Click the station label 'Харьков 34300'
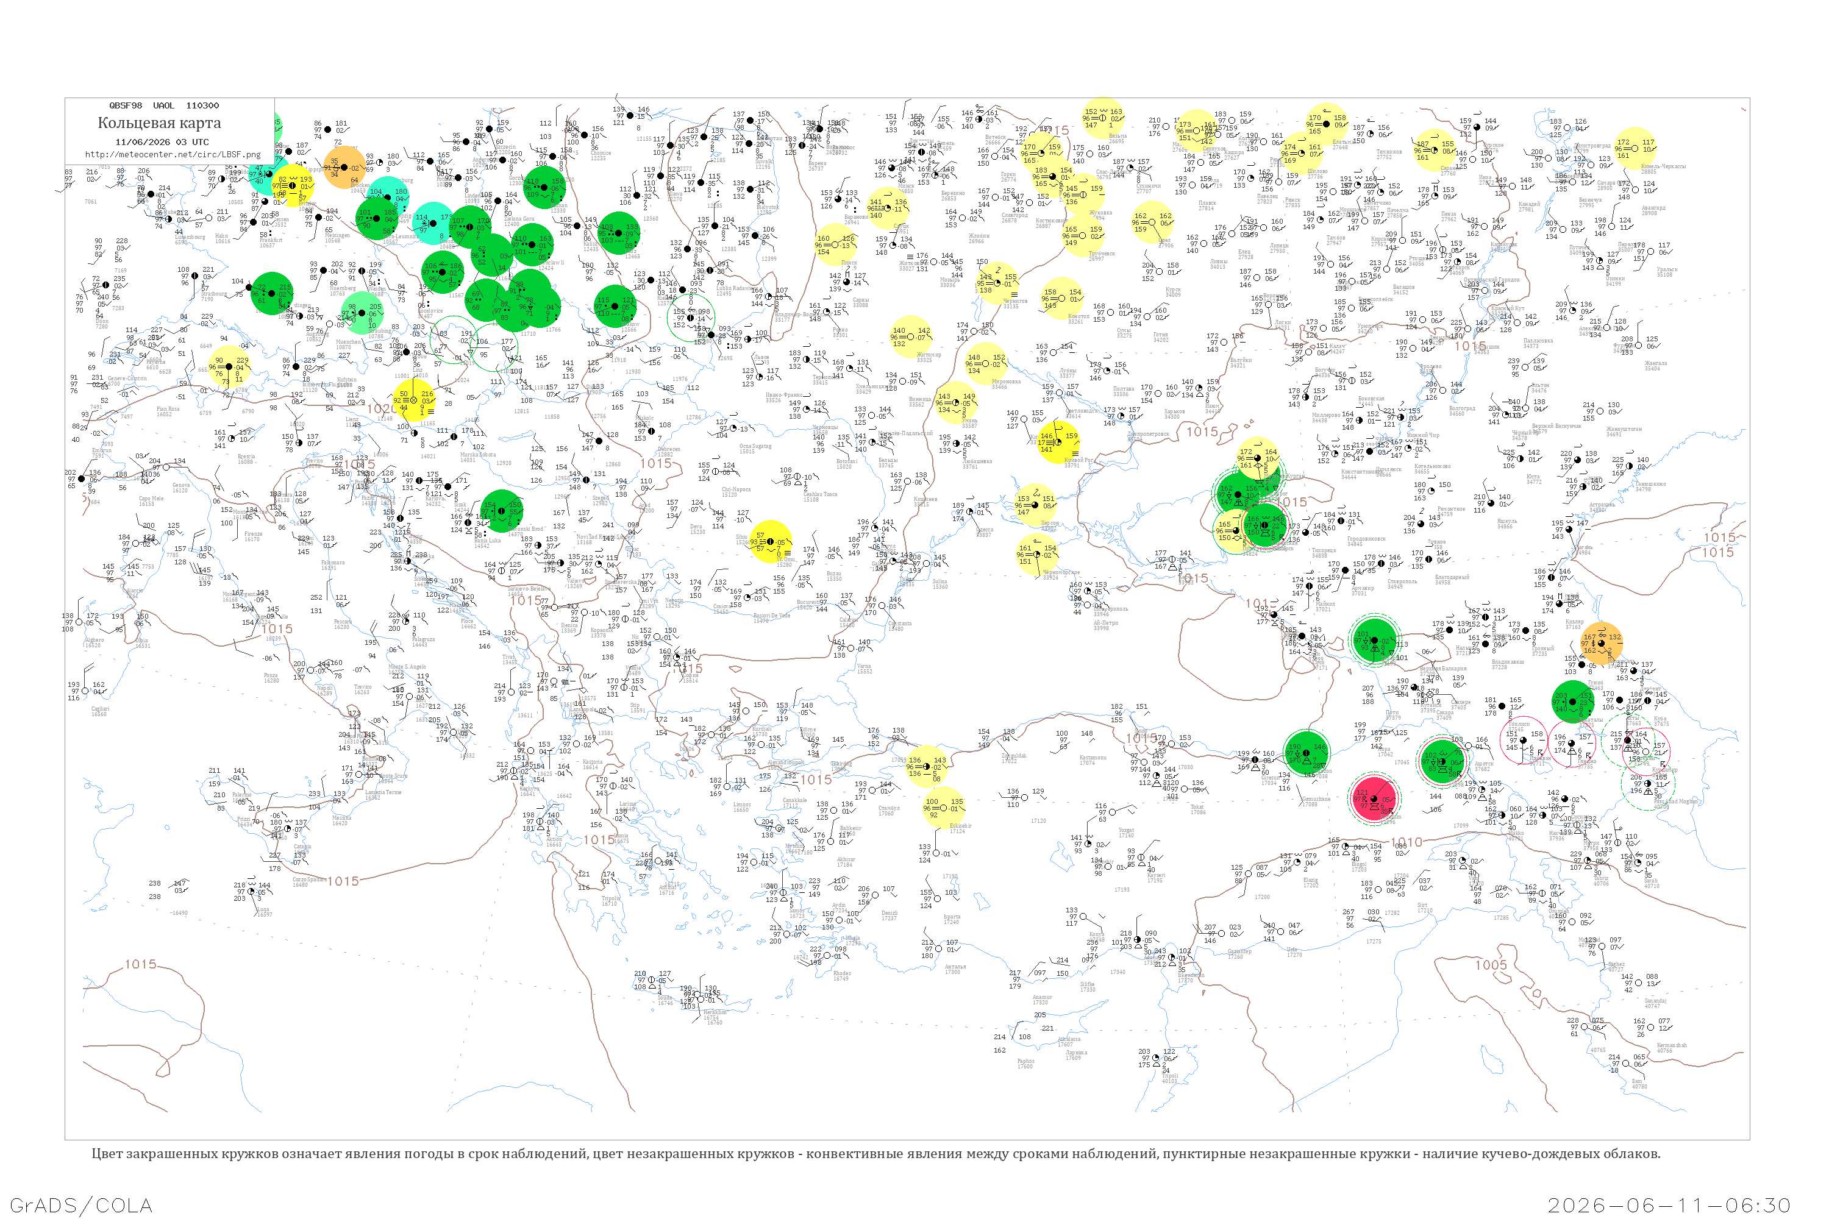This screenshot has width=1829, height=1219. coord(1174,414)
